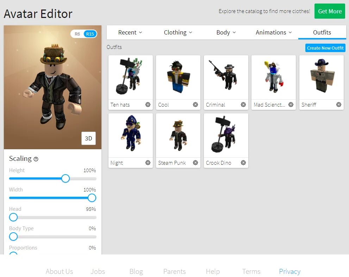349x277 pixels.
Task: Click the Scaling help question mark icon
Action: [x=36, y=159]
